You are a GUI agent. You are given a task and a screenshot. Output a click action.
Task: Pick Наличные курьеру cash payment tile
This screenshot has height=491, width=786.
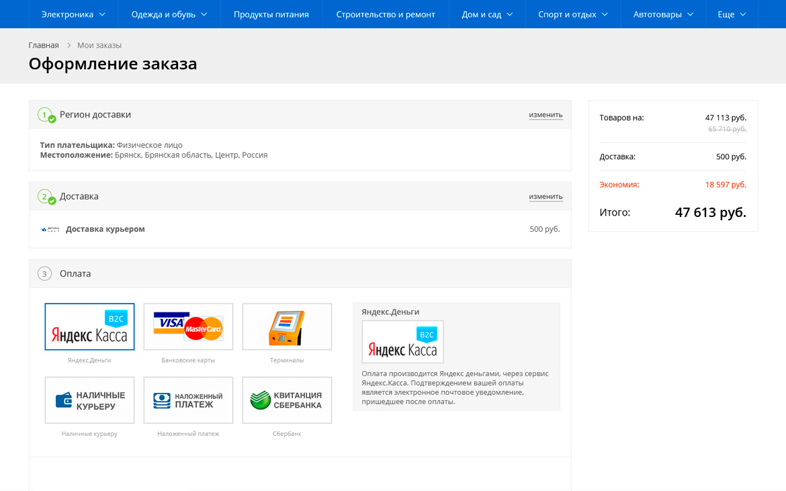click(89, 400)
